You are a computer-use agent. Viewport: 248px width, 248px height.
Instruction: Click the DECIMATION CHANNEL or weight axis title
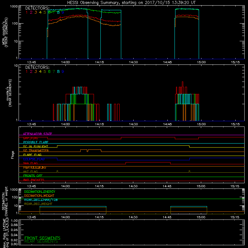pyautogui.click(x=5, y=201)
